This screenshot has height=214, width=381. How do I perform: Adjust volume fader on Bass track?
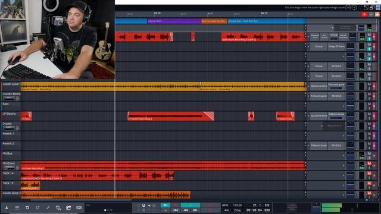351,106
